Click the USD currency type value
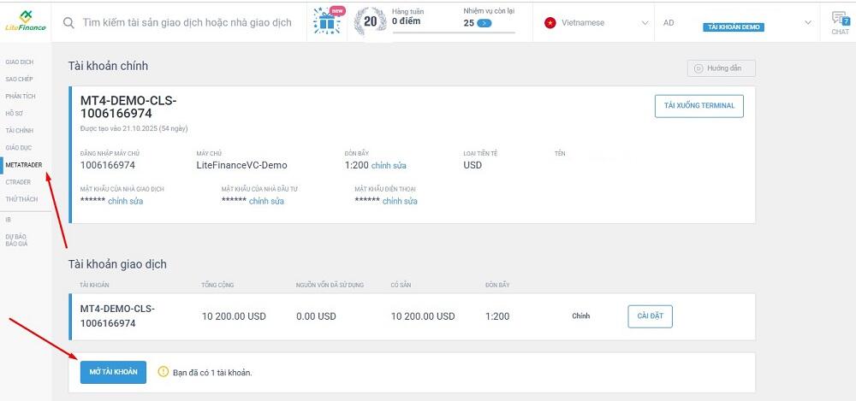This screenshot has width=856, height=401. 473,165
